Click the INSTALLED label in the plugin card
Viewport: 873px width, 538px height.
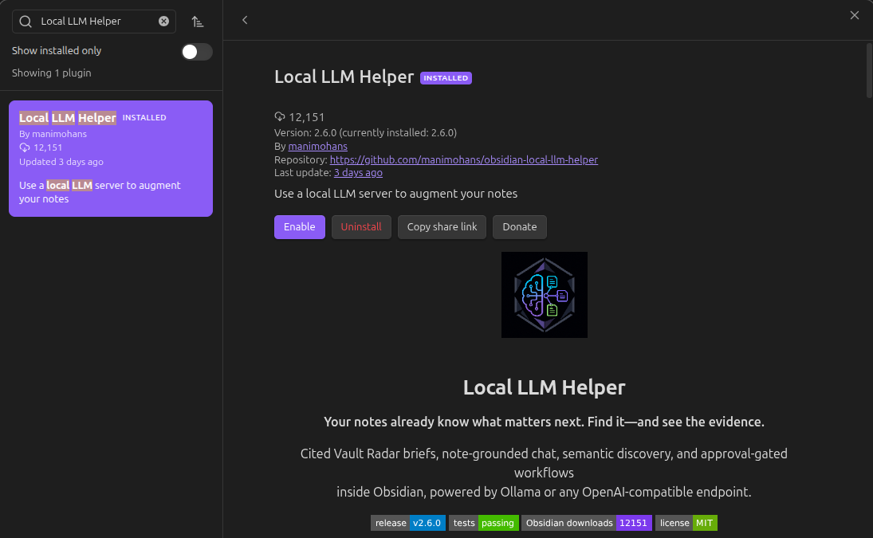(144, 118)
